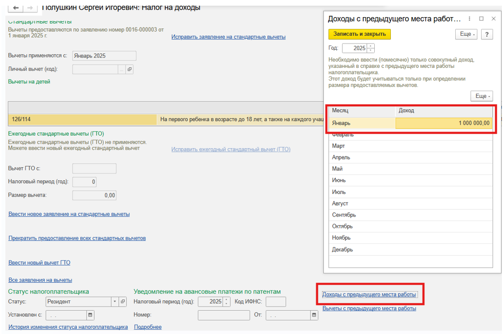Open Вычеты с предыдущего места работы link
Screen dimensions: 504x334
point(369,309)
